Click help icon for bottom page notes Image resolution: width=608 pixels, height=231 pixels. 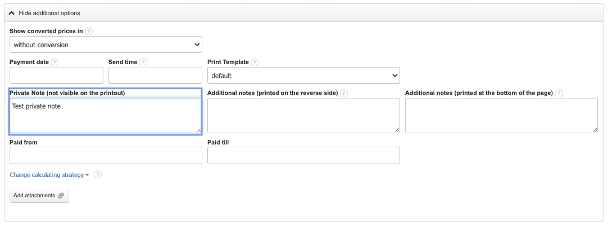click(559, 93)
